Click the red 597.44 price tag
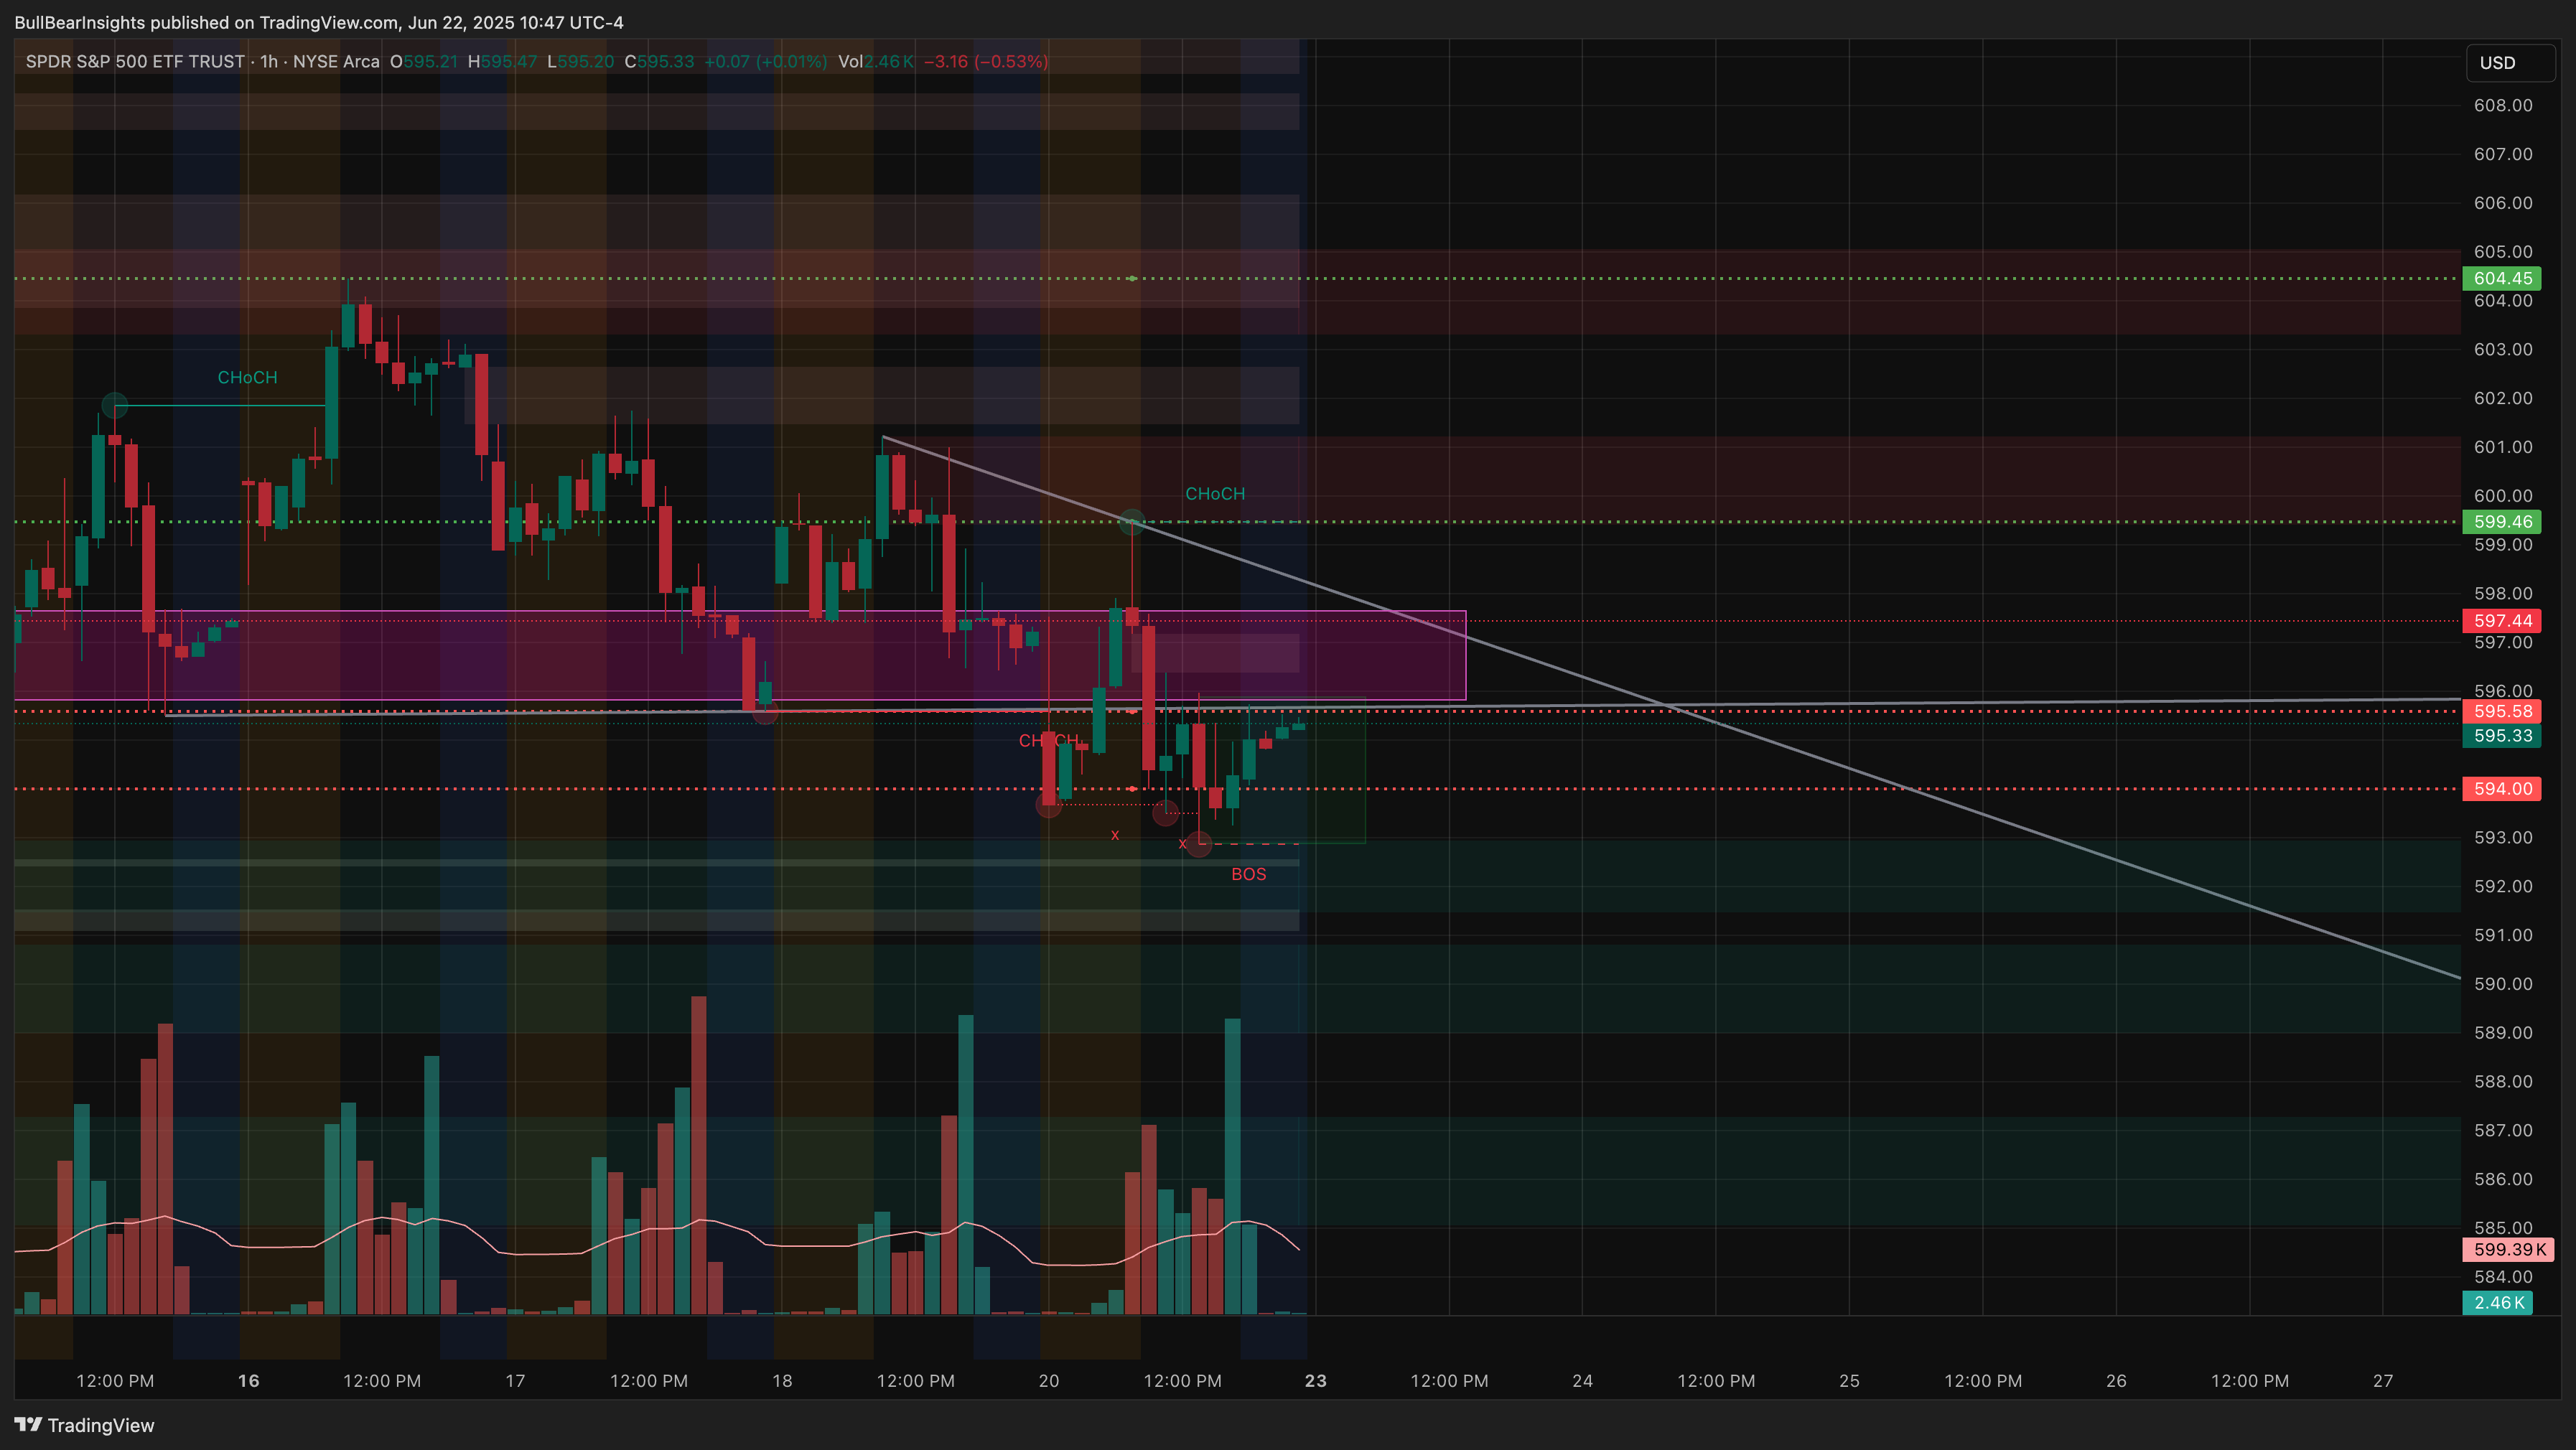Image resolution: width=2576 pixels, height=1450 pixels. 2502,620
